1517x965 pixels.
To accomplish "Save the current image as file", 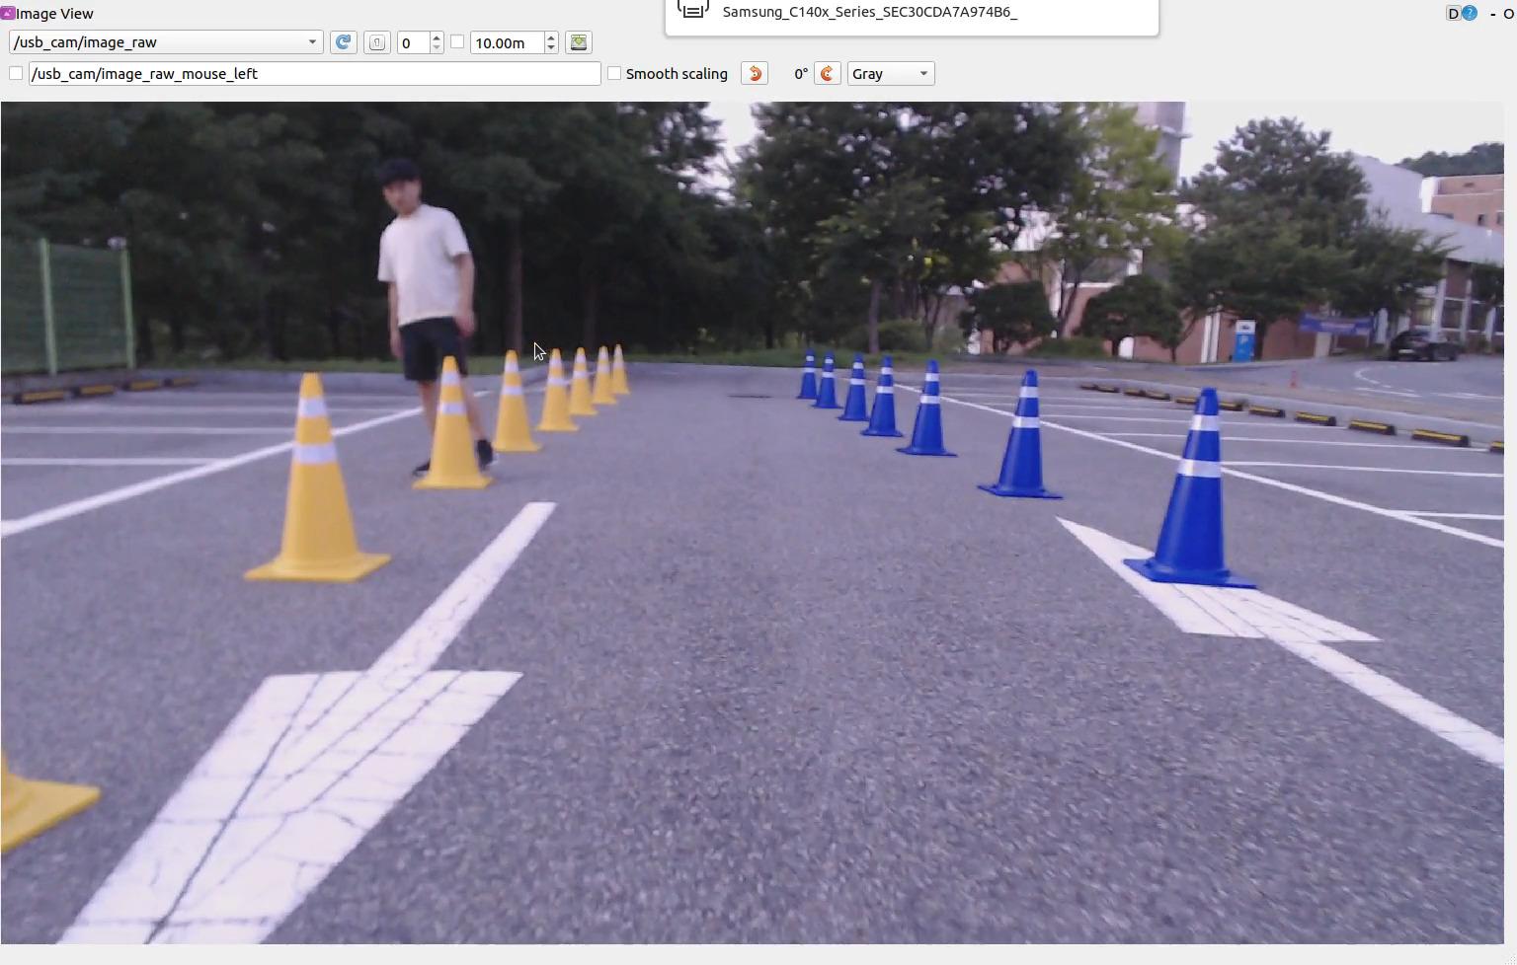I will click(x=579, y=42).
